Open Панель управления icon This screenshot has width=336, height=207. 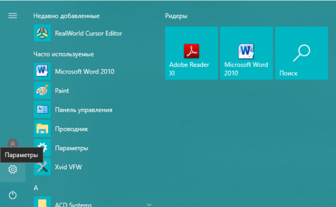pos(42,109)
